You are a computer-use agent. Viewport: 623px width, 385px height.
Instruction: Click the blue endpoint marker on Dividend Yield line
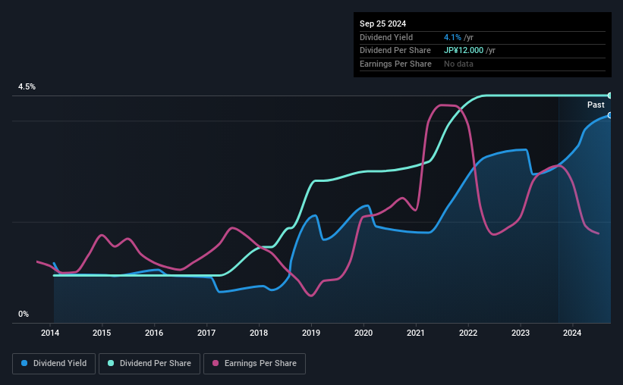pyautogui.click(x=610, y=115)
